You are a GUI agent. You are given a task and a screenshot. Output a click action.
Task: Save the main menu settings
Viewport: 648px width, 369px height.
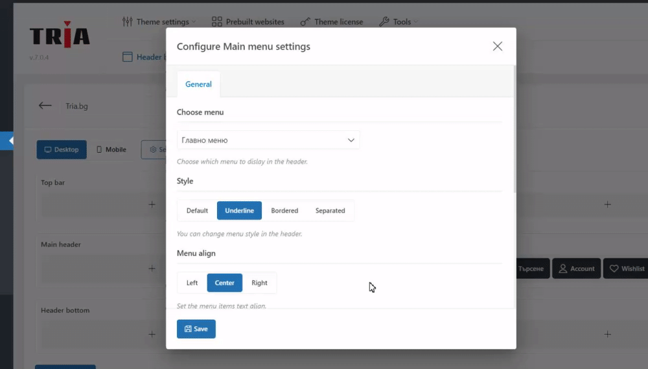click(x=196, y=329)
